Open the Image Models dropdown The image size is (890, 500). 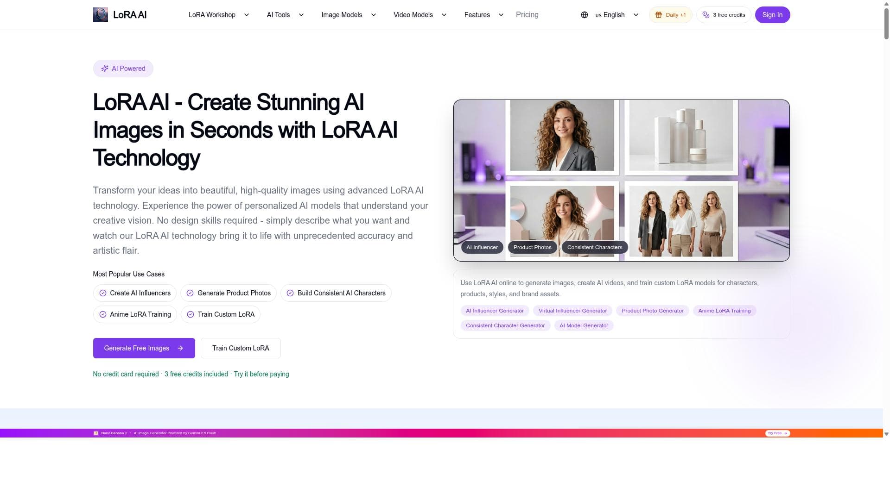(x=349, y=15)
